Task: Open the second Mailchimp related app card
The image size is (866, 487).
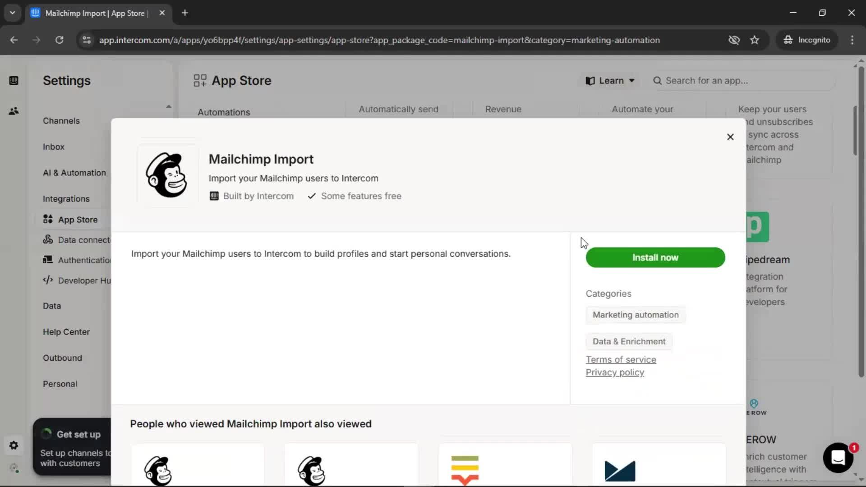Action: [x=351, y=465]
